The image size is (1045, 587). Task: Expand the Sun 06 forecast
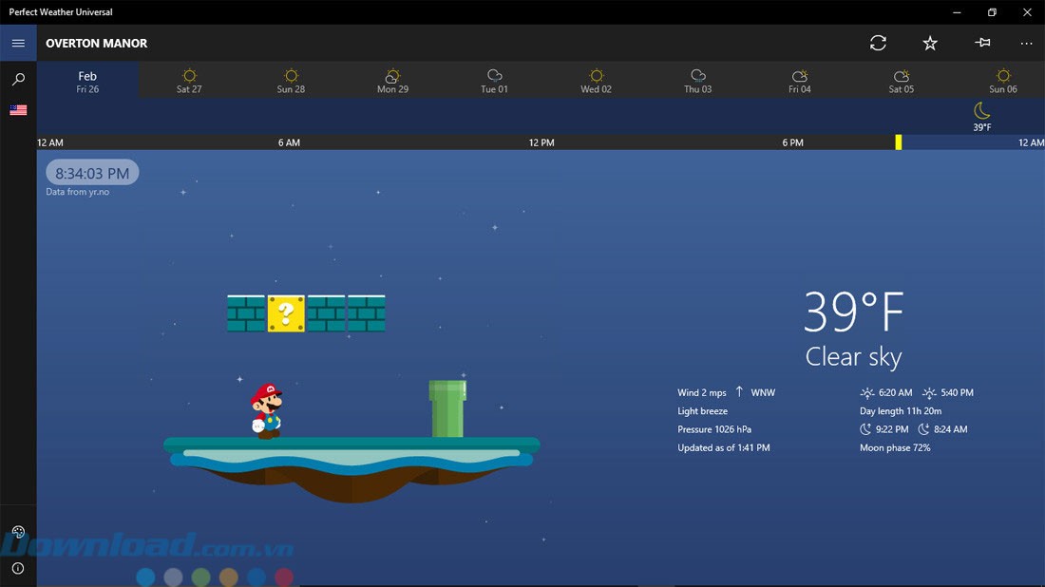1003,81
